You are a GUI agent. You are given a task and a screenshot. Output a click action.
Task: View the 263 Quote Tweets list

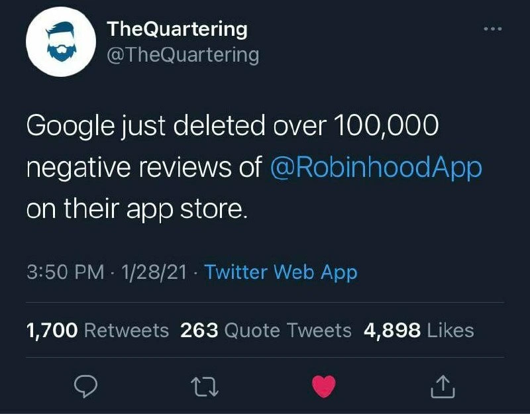coord(266,330)
